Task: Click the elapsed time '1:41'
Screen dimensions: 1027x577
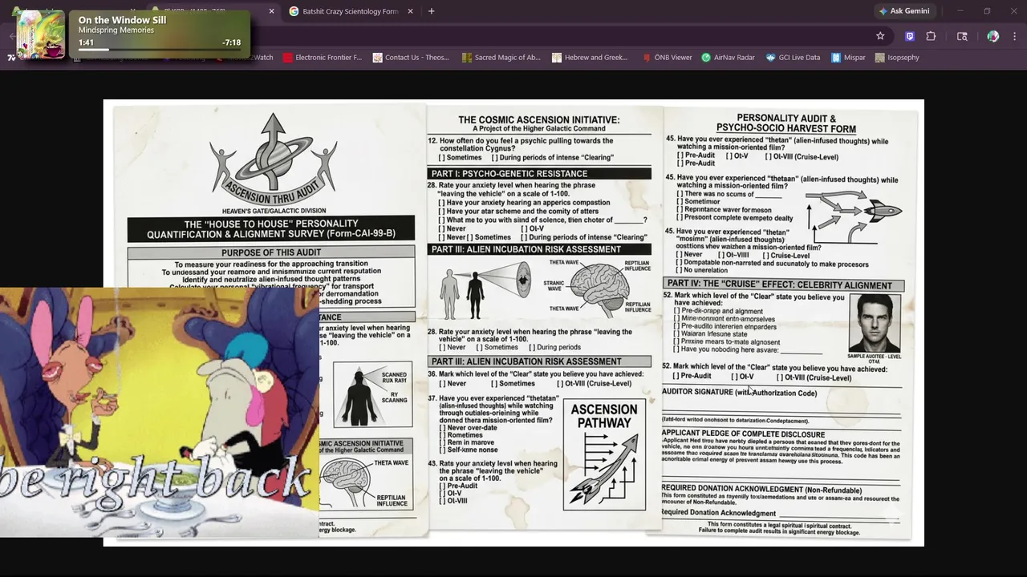Action: [x=86, y=42]
